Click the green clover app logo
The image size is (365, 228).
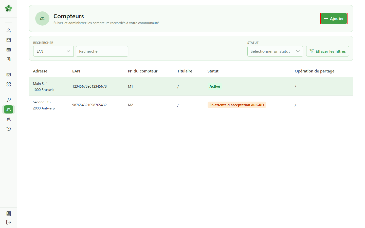[x=9, y=8]
